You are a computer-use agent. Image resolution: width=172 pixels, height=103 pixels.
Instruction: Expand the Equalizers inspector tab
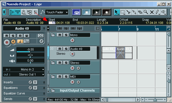[24, 88]
